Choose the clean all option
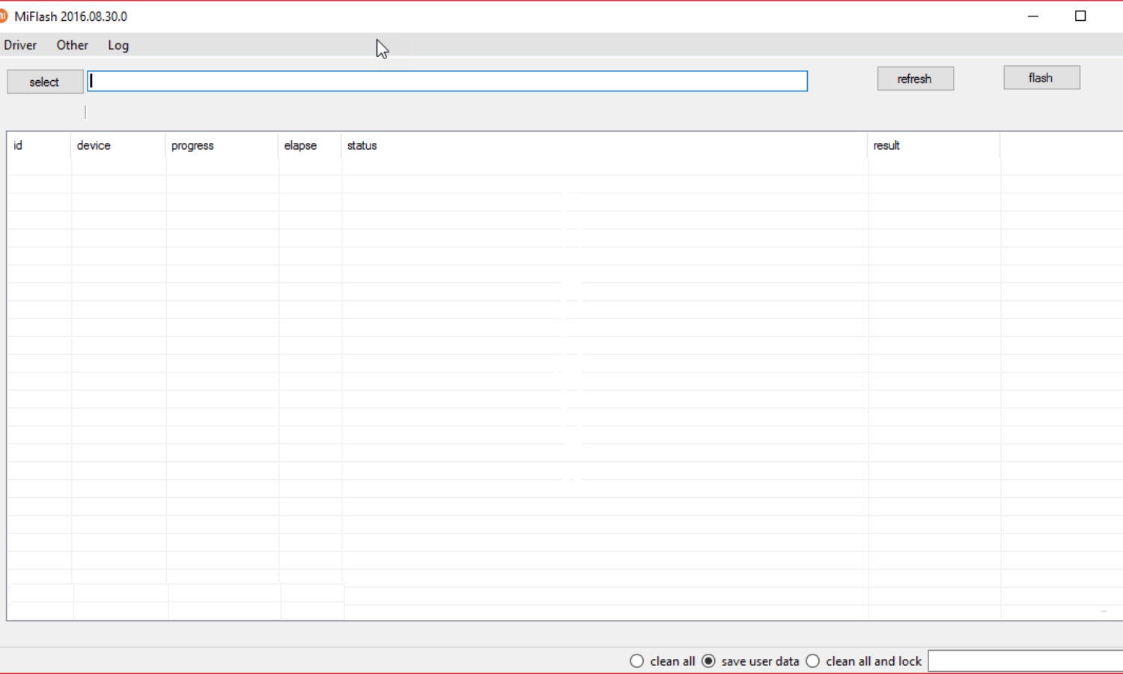The height and width of the screenshot is (674, 1123). pyautogui.click(x=663, y=661)
